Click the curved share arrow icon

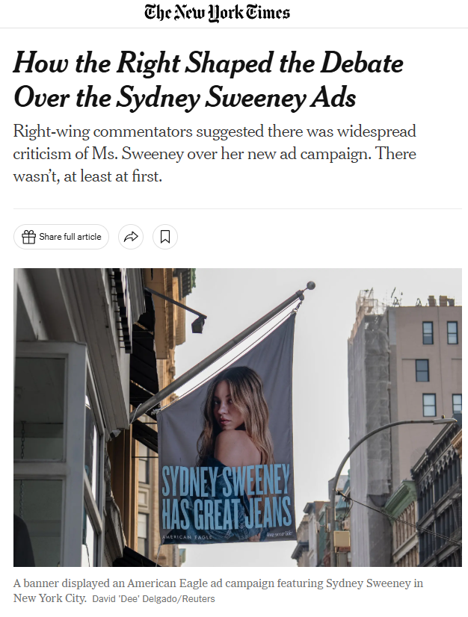[131, 237]
